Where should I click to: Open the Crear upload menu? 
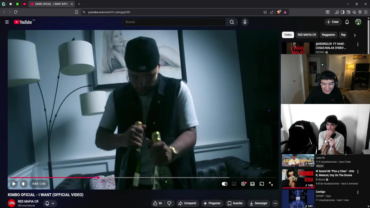pos(333,22)
